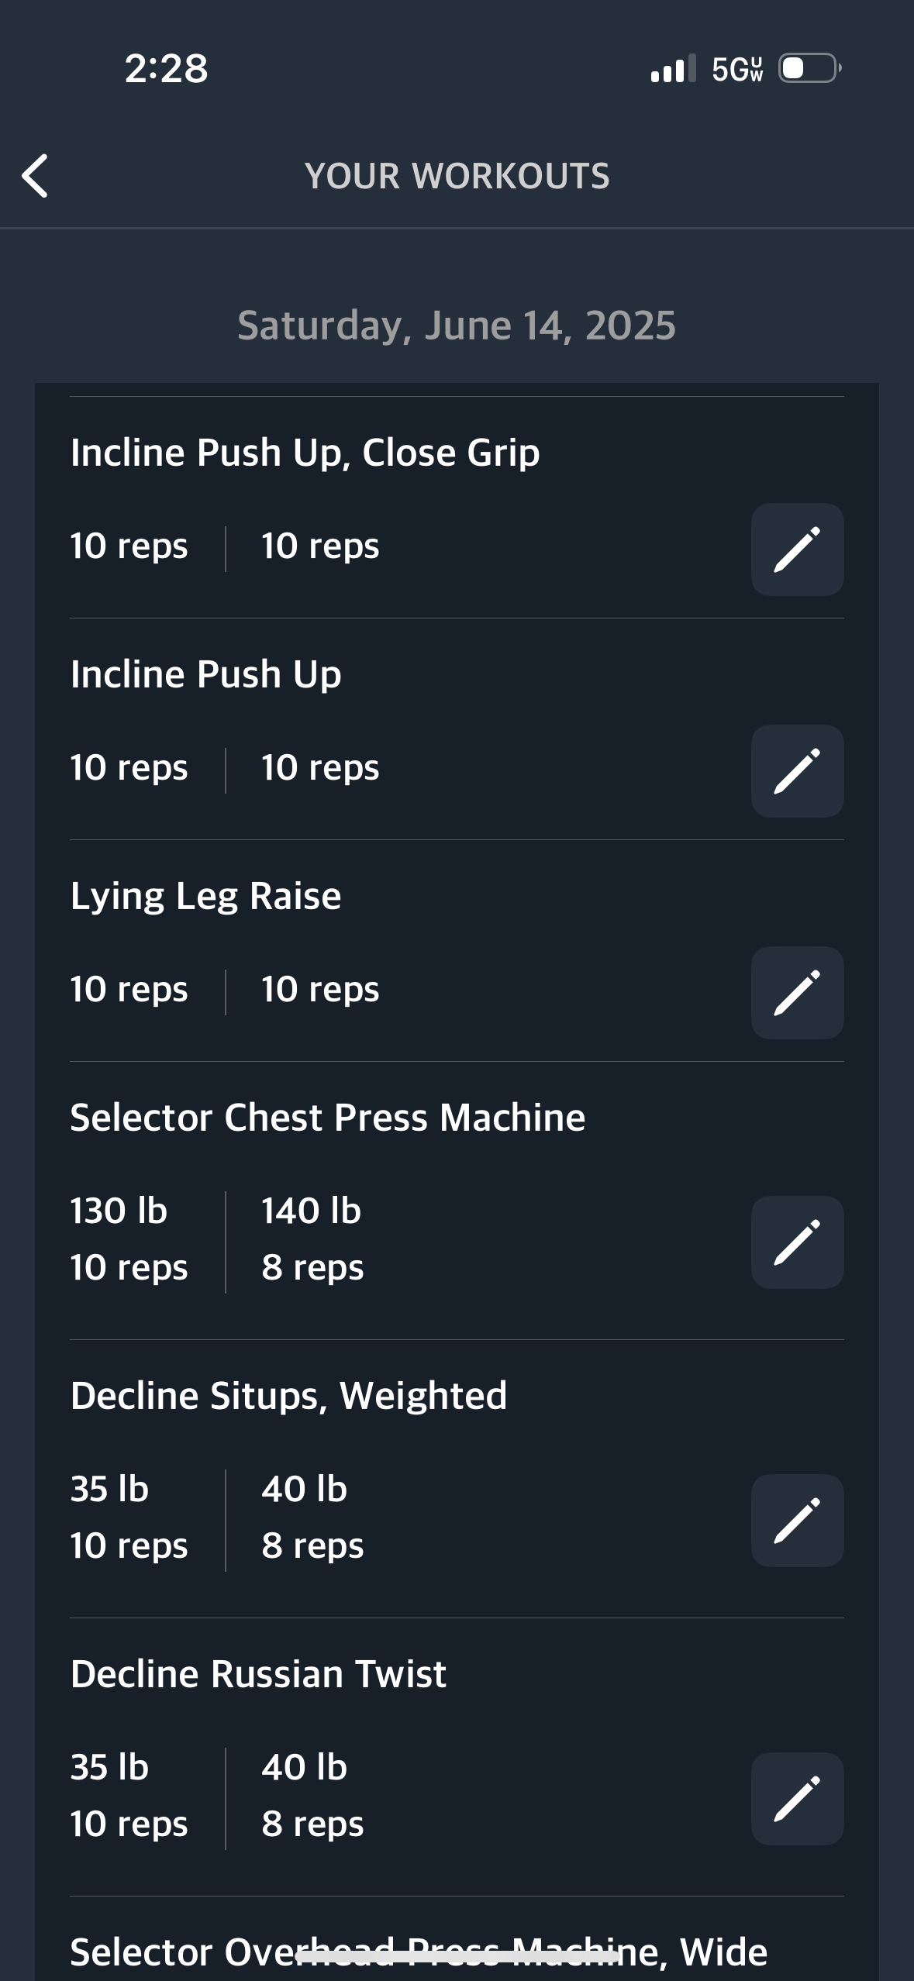The height and width of the screenshot is (1981, 914).
Task: Select the Saturday, June 14, 2025 date
Action: pos(457,325)
